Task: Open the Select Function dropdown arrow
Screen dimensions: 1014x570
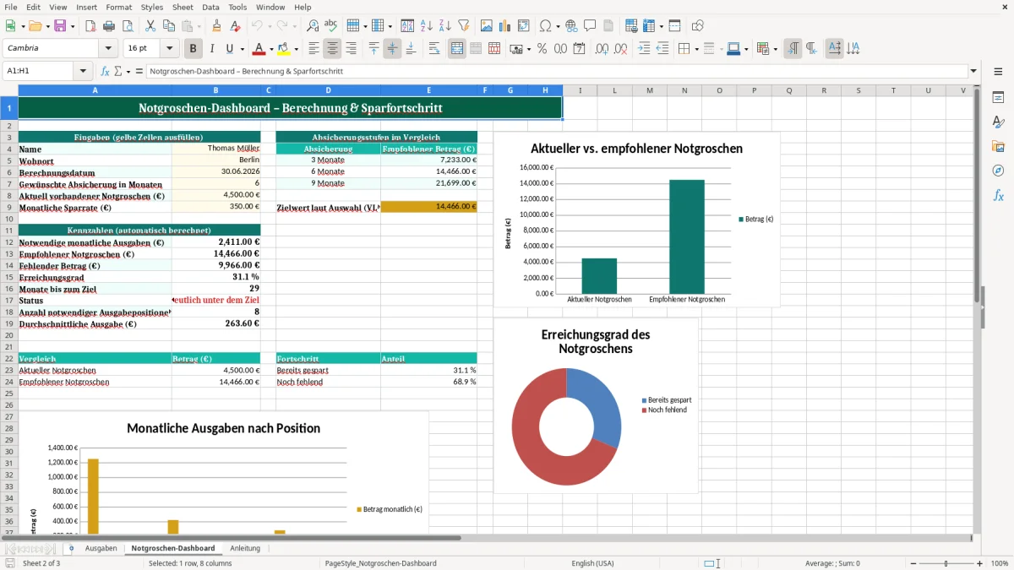Action: (x=128, y=72)
